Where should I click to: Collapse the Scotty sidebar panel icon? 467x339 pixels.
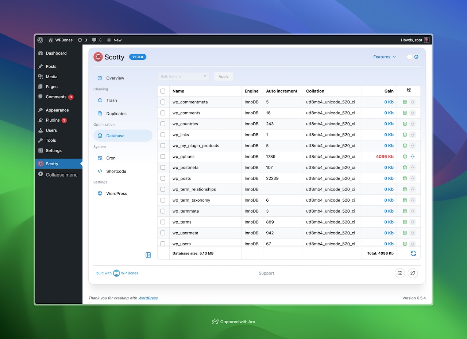tap(148, 255)
